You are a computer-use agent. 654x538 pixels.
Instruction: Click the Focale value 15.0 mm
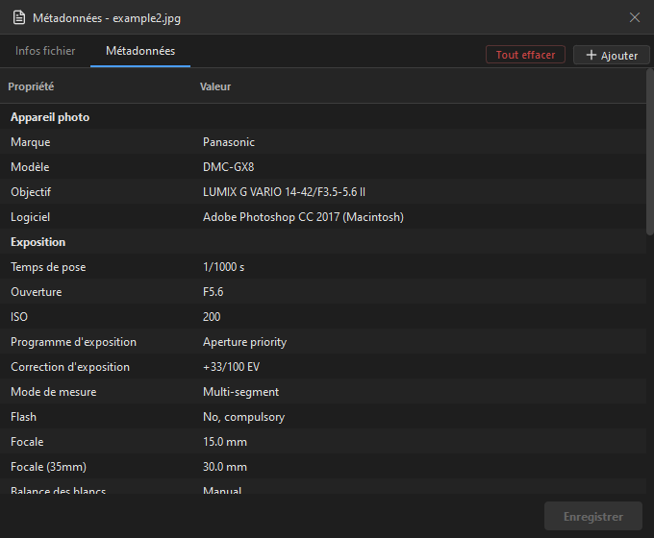(x=225, y=442)
